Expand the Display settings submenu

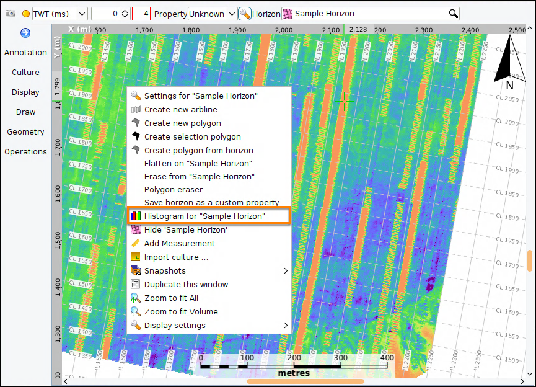(209, 326)
